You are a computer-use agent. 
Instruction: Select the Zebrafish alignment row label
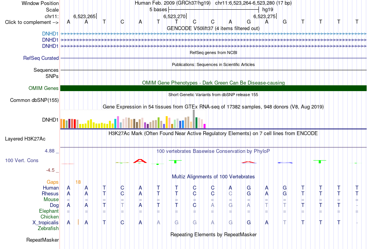[48, 228]
